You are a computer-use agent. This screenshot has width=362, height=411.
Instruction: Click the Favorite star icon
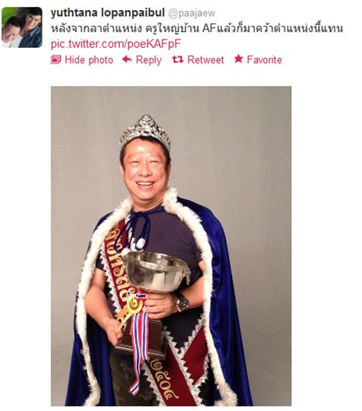(x=238, y=59)
